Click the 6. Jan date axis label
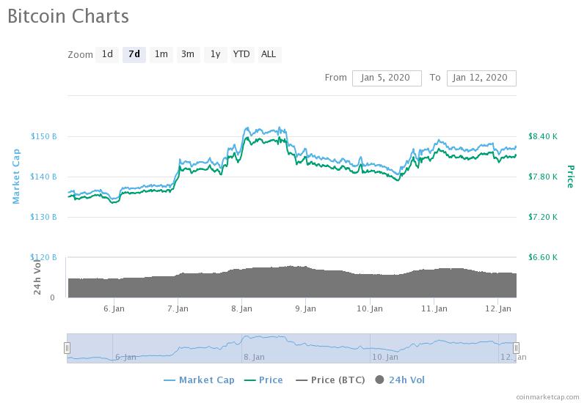The image size is (587, 403). (114, 308)
